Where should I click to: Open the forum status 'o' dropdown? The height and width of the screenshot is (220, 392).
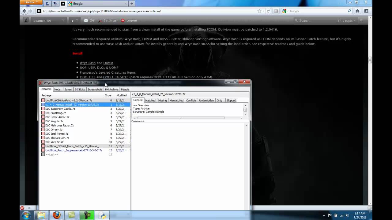click(x=75, y=20)
